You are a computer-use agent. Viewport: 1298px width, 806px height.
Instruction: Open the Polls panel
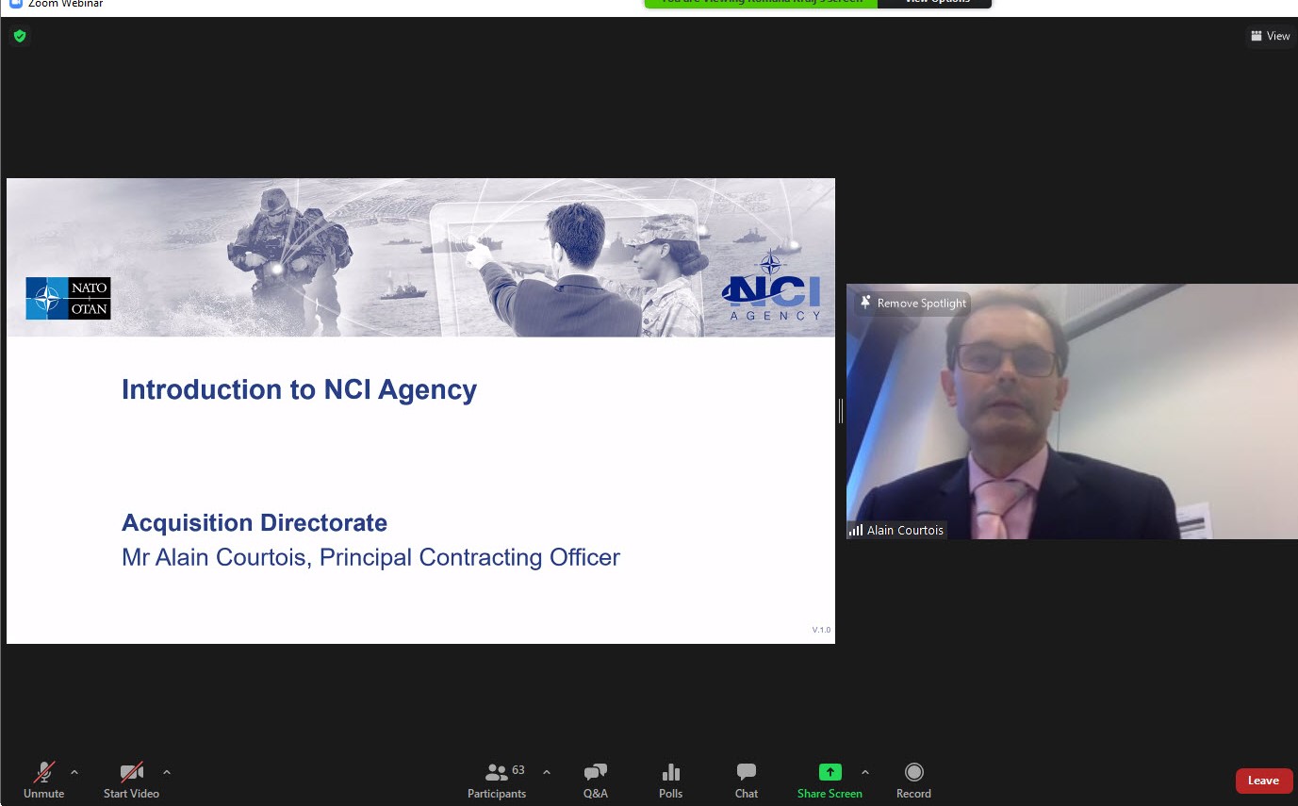pyautogui.click(x=670, y=781)
